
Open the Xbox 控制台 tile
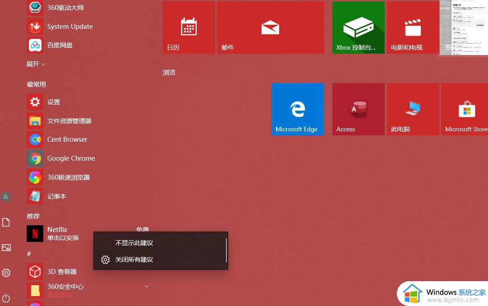click(358, 28)
